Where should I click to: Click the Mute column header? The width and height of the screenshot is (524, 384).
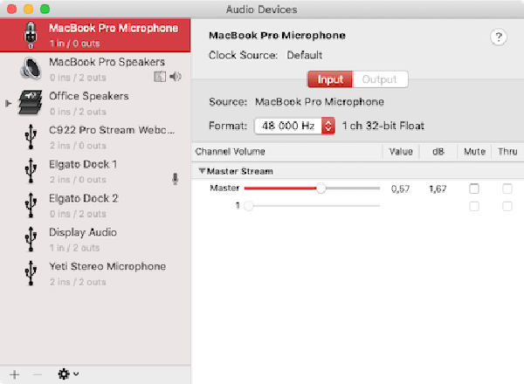click(474, 152)
